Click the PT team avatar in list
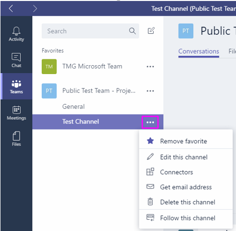This screenshot has width=236, height=231. pos(49,91)
